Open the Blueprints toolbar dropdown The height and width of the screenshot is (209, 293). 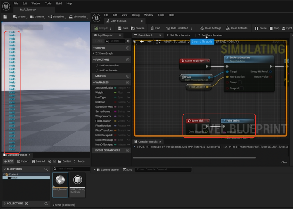click(56, 17)
